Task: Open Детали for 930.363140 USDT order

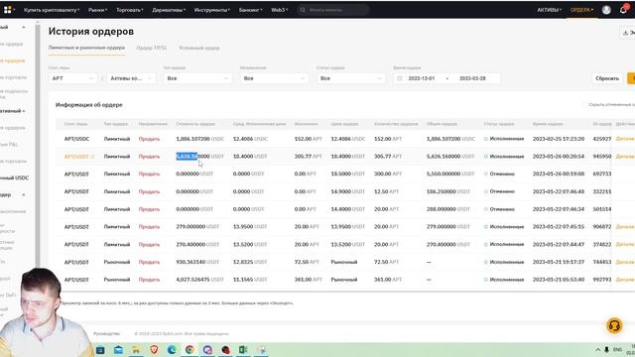Action: [625, 262]
